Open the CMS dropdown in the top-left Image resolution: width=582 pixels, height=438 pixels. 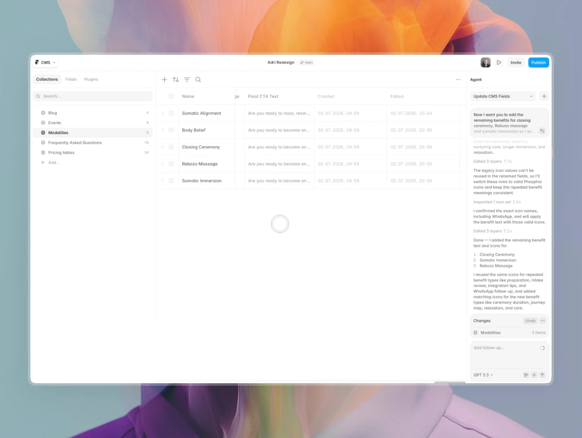pos(45,62)
